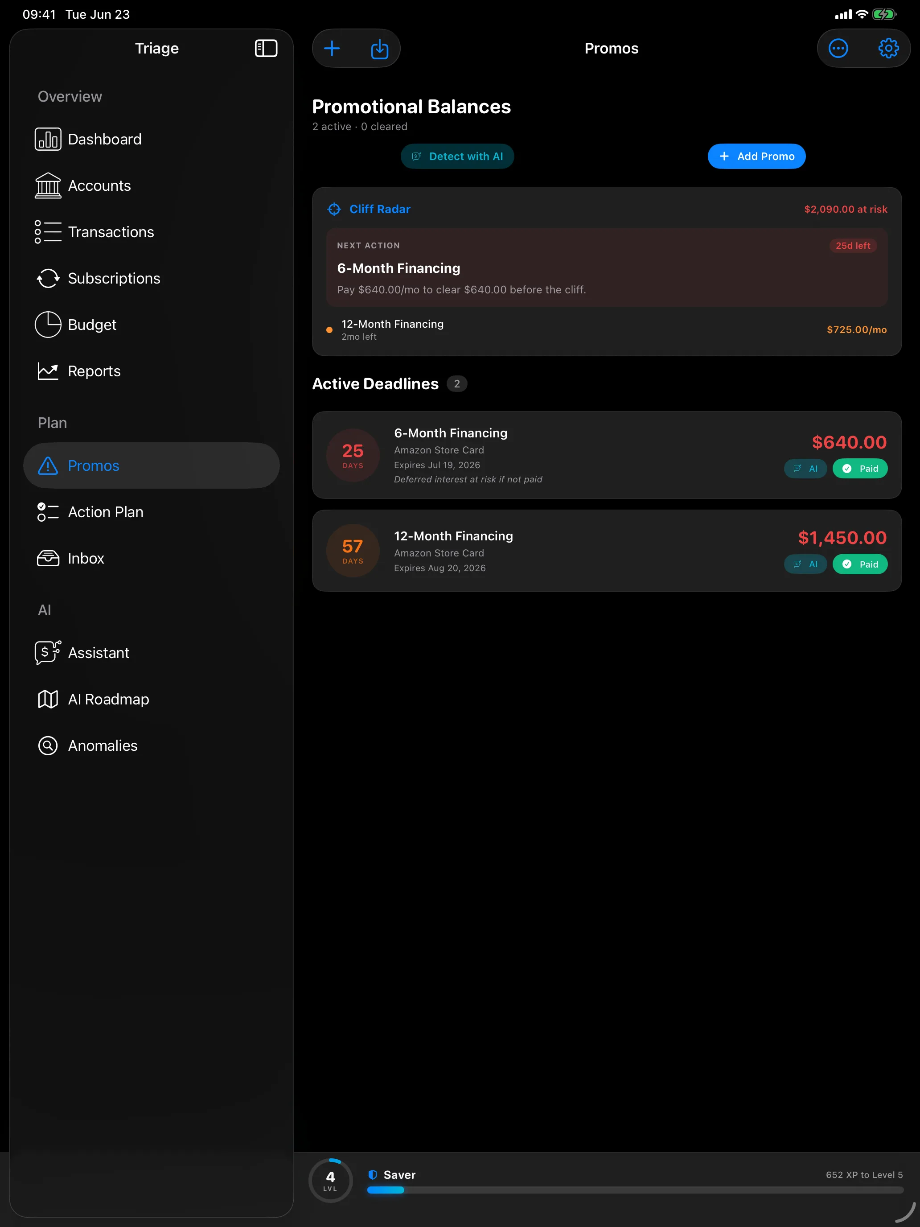Tap the plus add icon in toolbar

tap(332, 48)
